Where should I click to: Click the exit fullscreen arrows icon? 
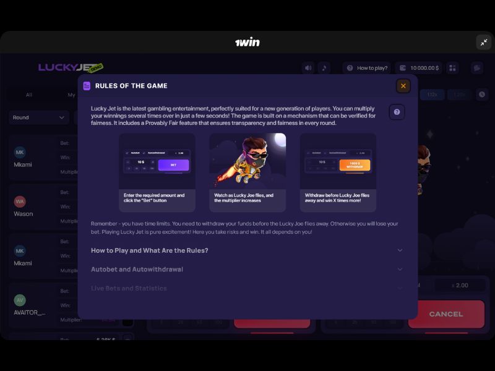click(484, 42)
